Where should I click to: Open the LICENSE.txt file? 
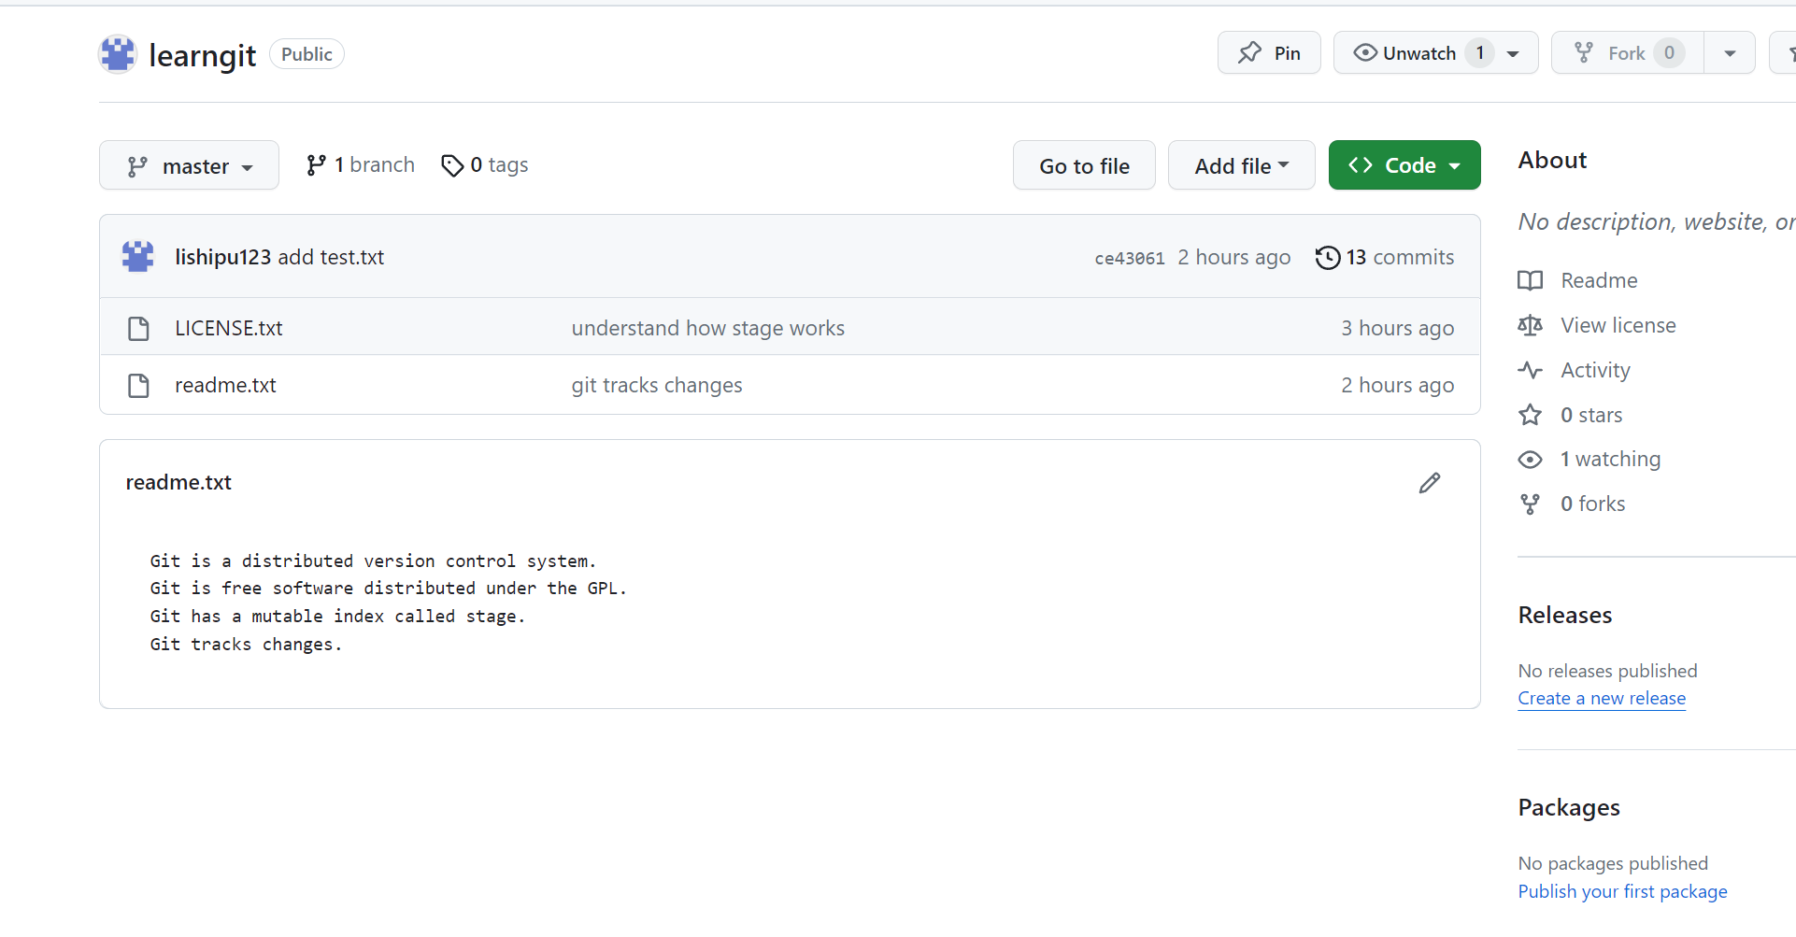[x=228, y=329]
